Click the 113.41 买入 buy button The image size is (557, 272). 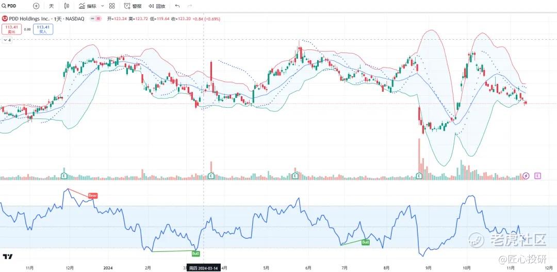tap(43, 29)
